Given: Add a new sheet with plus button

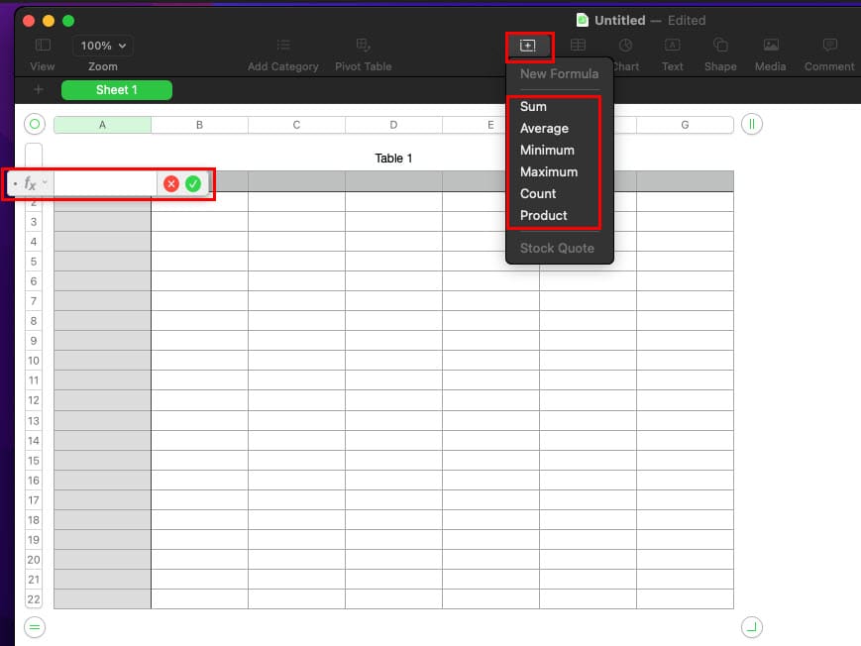Looking at the screenshot, I should coord(38,89).
